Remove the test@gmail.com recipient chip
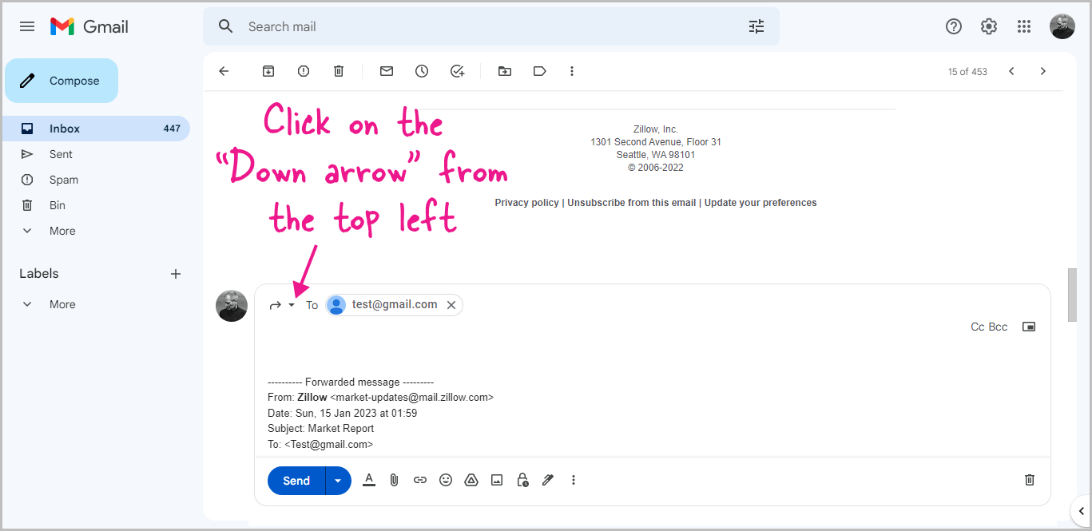The image size is (1092, 531). coord(451,304)
